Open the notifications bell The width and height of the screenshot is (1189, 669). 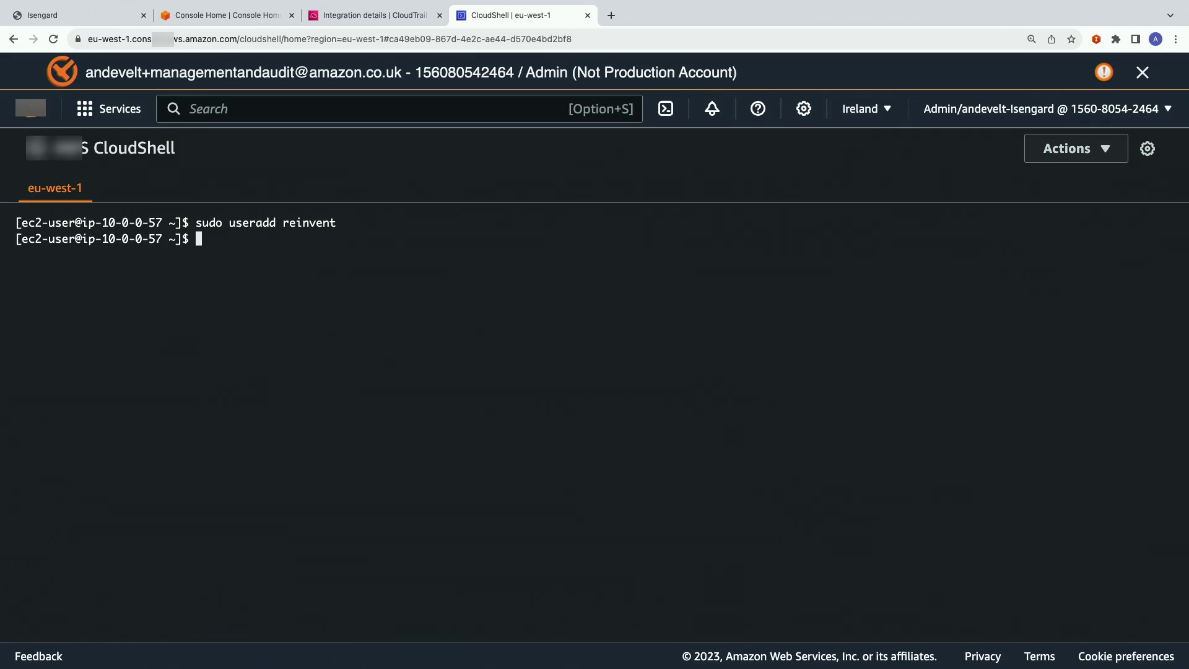[x=712, y=109]
